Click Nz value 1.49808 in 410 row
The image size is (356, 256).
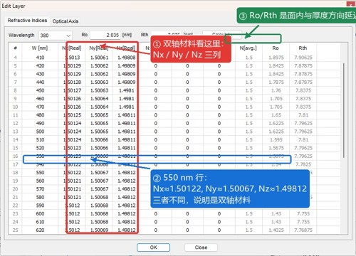pyautogui.click(x=127, y=58)
